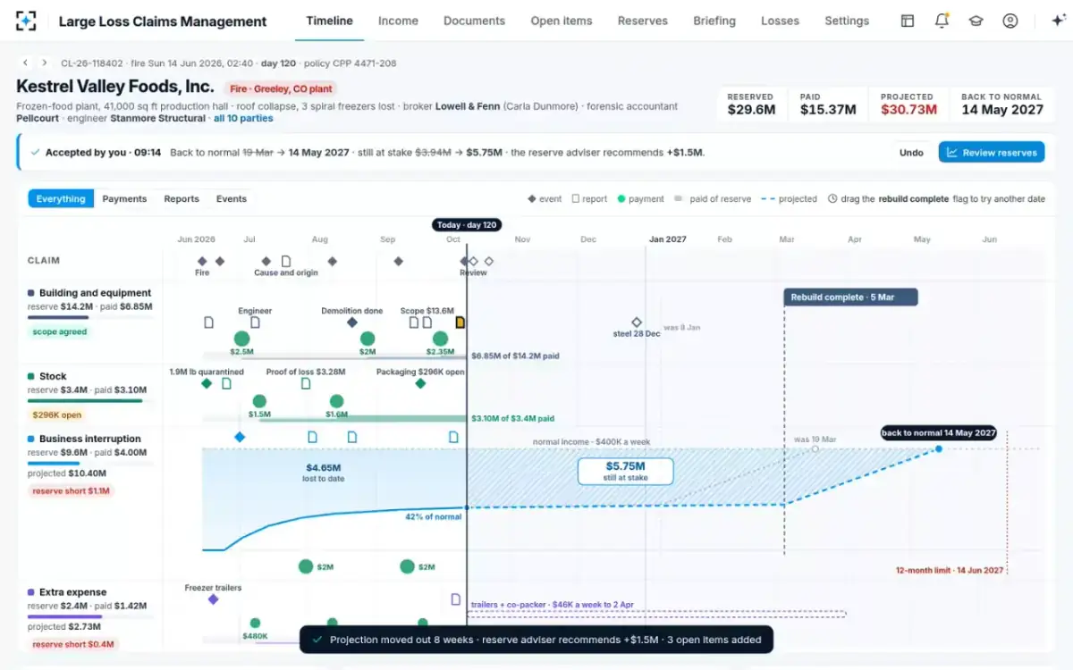Click the Stock reserve progress bar

click(90, 400)
